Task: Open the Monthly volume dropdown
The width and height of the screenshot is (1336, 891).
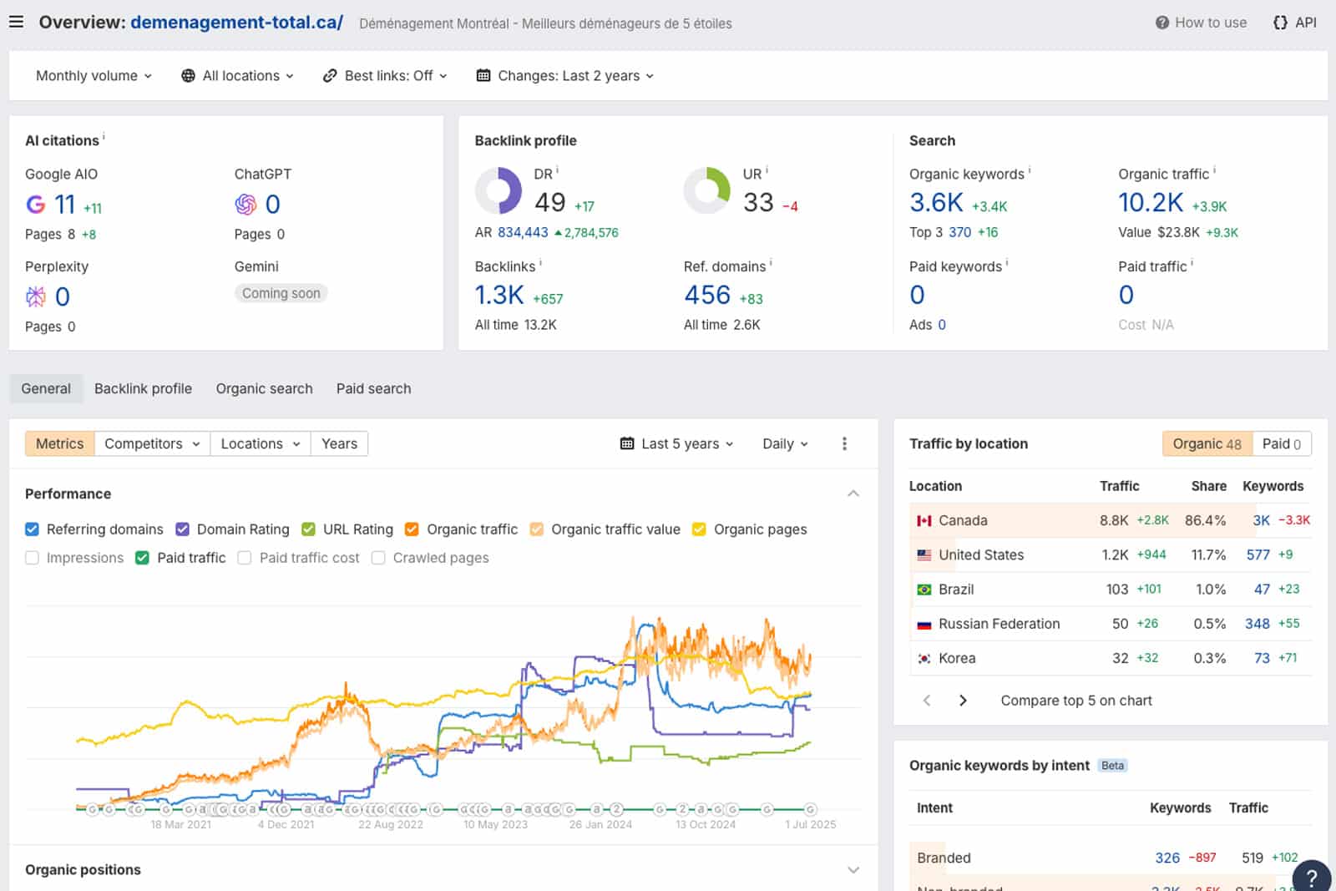Action: tap(94, 76)
